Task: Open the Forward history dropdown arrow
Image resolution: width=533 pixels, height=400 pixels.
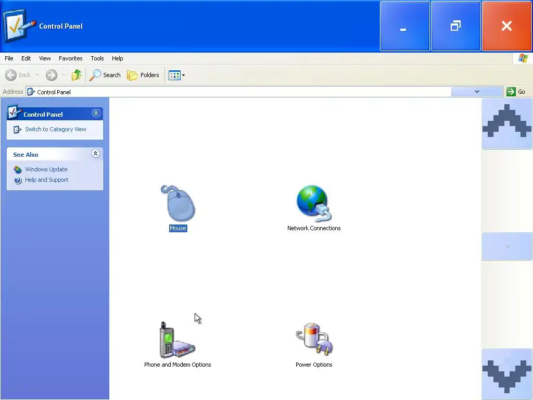Action: 64,75
